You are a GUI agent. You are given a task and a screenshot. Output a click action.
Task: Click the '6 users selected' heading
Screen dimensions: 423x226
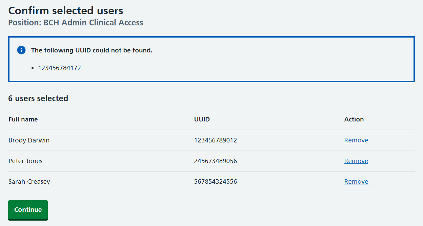tap(38, 98)
